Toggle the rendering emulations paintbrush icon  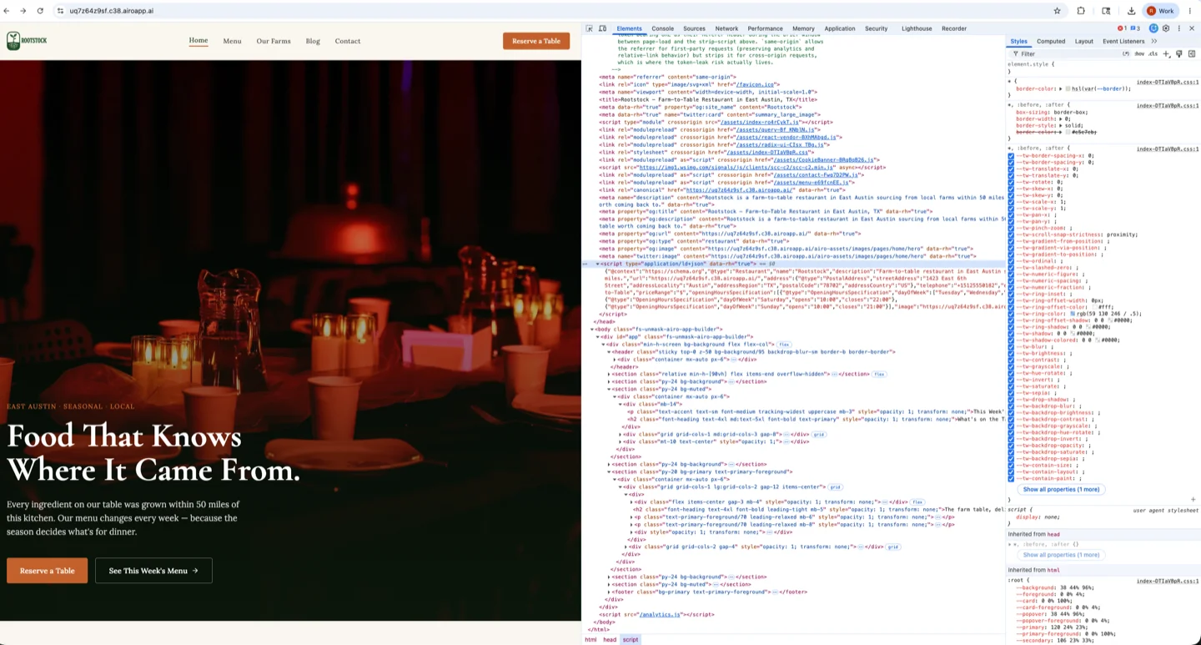(x=1178, y=53)
